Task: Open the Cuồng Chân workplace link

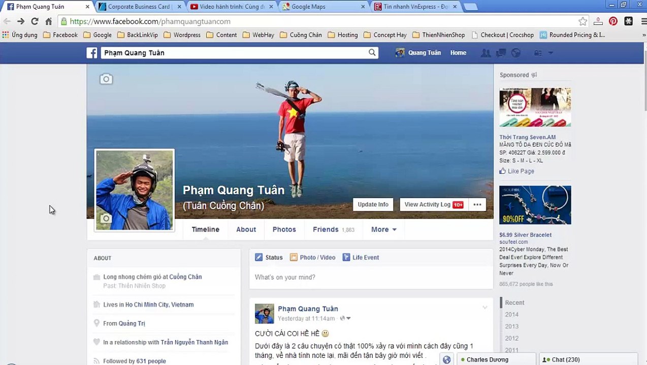Action: tap(185, 277)
